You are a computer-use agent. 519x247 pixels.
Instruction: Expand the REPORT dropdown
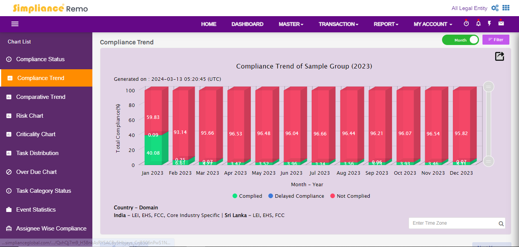386,24
